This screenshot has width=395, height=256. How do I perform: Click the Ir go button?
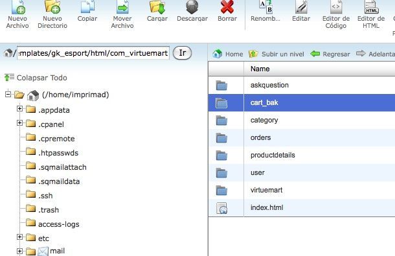point(183,53)
